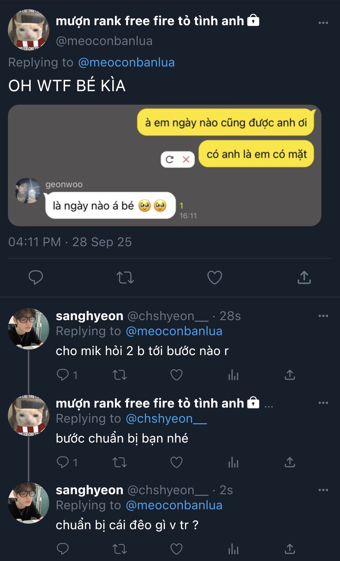Retweet the main tweet with chat screenshot

coord(125,278)
